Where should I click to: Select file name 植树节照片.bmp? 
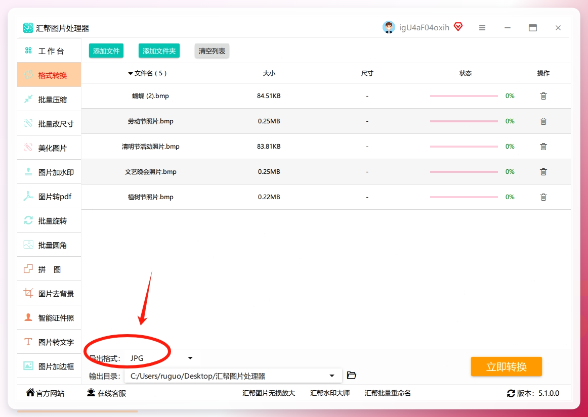pos(150,197)
